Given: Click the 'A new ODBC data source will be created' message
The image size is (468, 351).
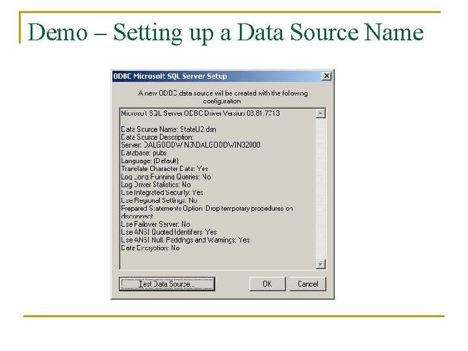Looking at the screenshot, I should [223, 97].
